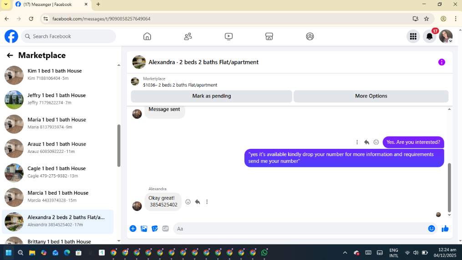This screenshot has width=462, height=260.
Task: Open the Windows Start menu
Action: pos(9,253)
